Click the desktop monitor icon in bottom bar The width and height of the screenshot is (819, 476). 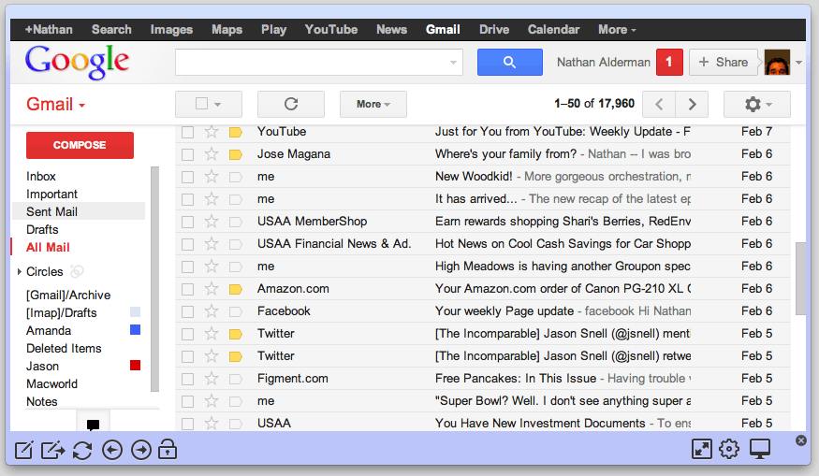point(760,449)
